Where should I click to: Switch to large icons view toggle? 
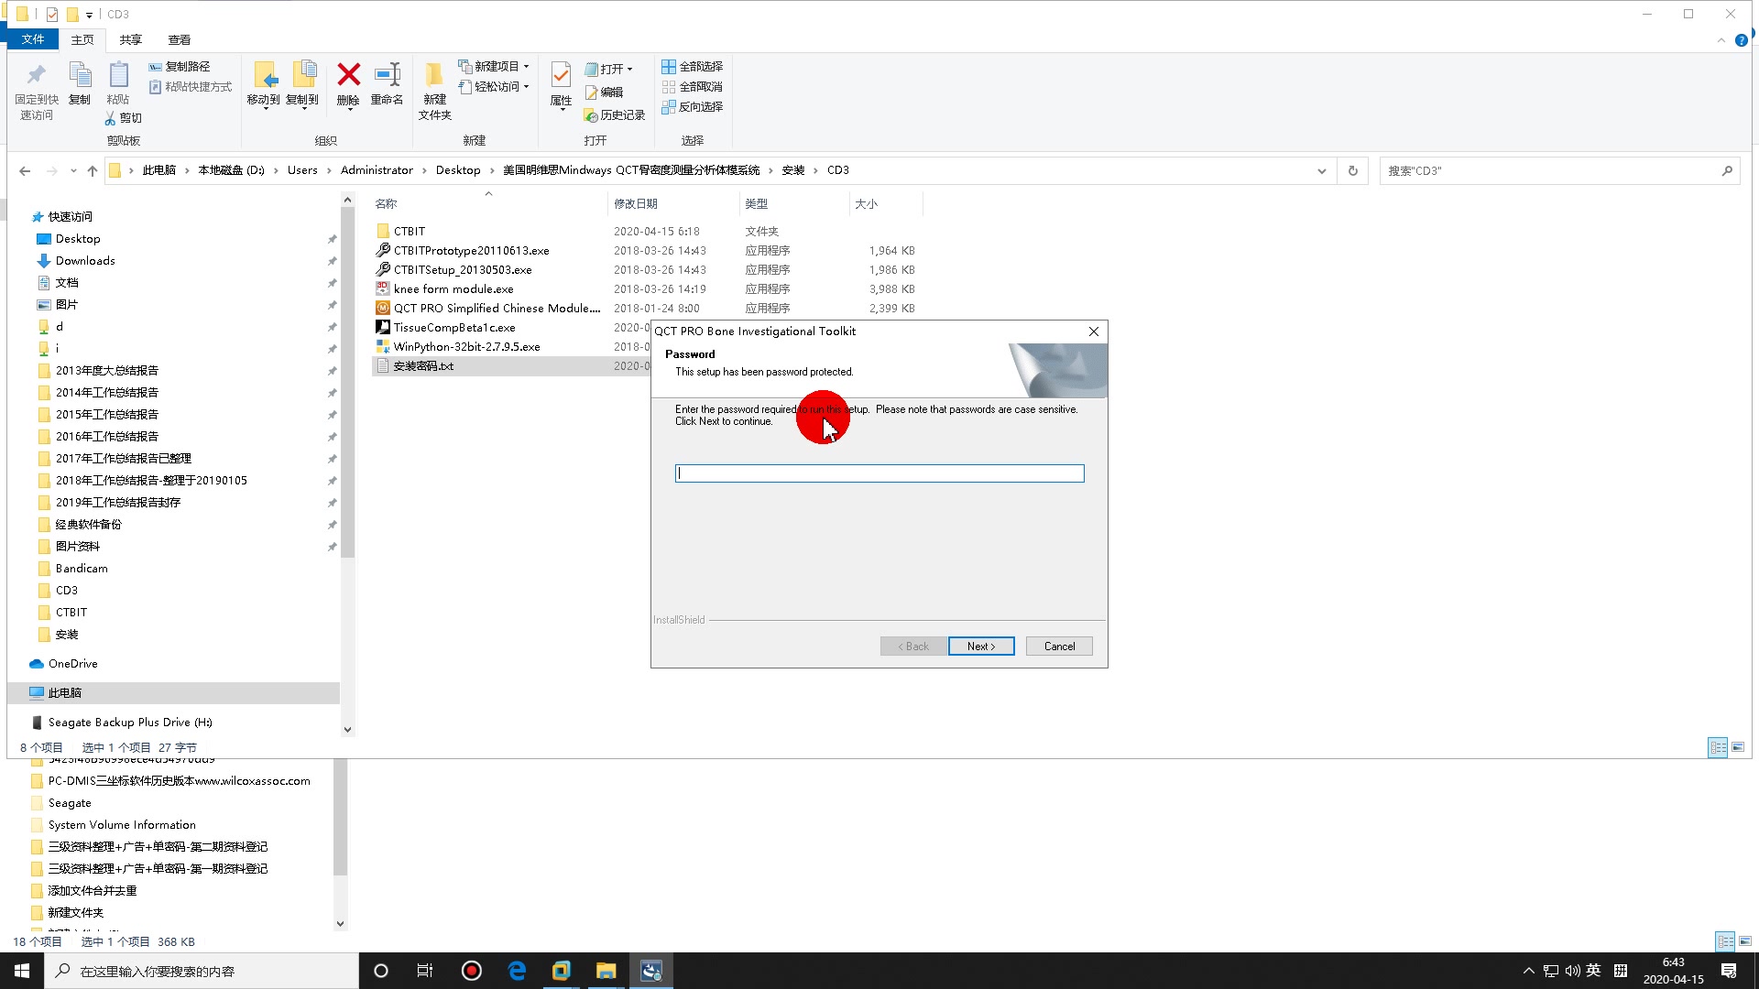pos(1738,747)
